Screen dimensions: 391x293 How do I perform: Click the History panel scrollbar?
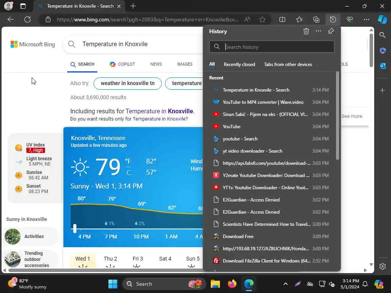(x=338, y=116)
